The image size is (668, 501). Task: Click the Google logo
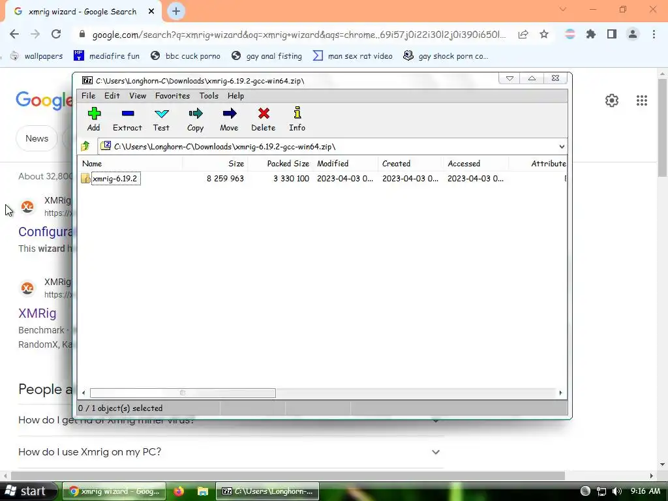(x=44, y=100)
